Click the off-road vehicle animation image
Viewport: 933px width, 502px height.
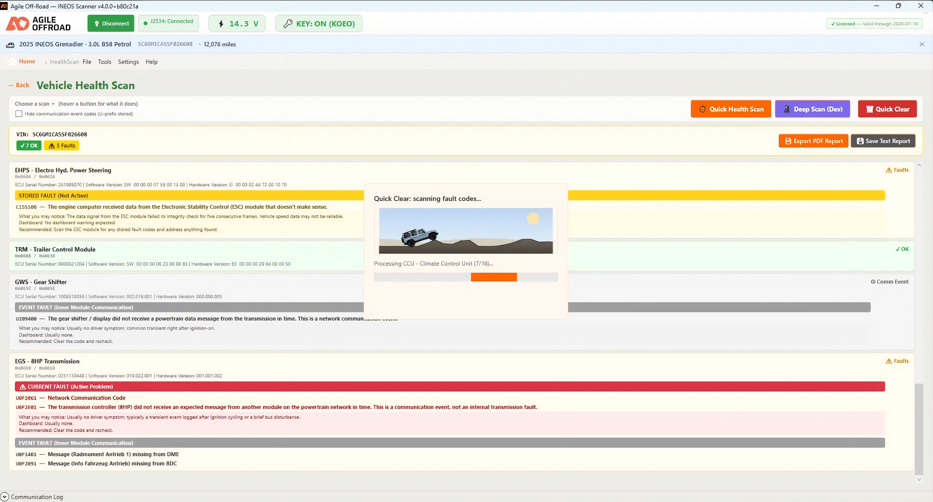tap(466, 231)
